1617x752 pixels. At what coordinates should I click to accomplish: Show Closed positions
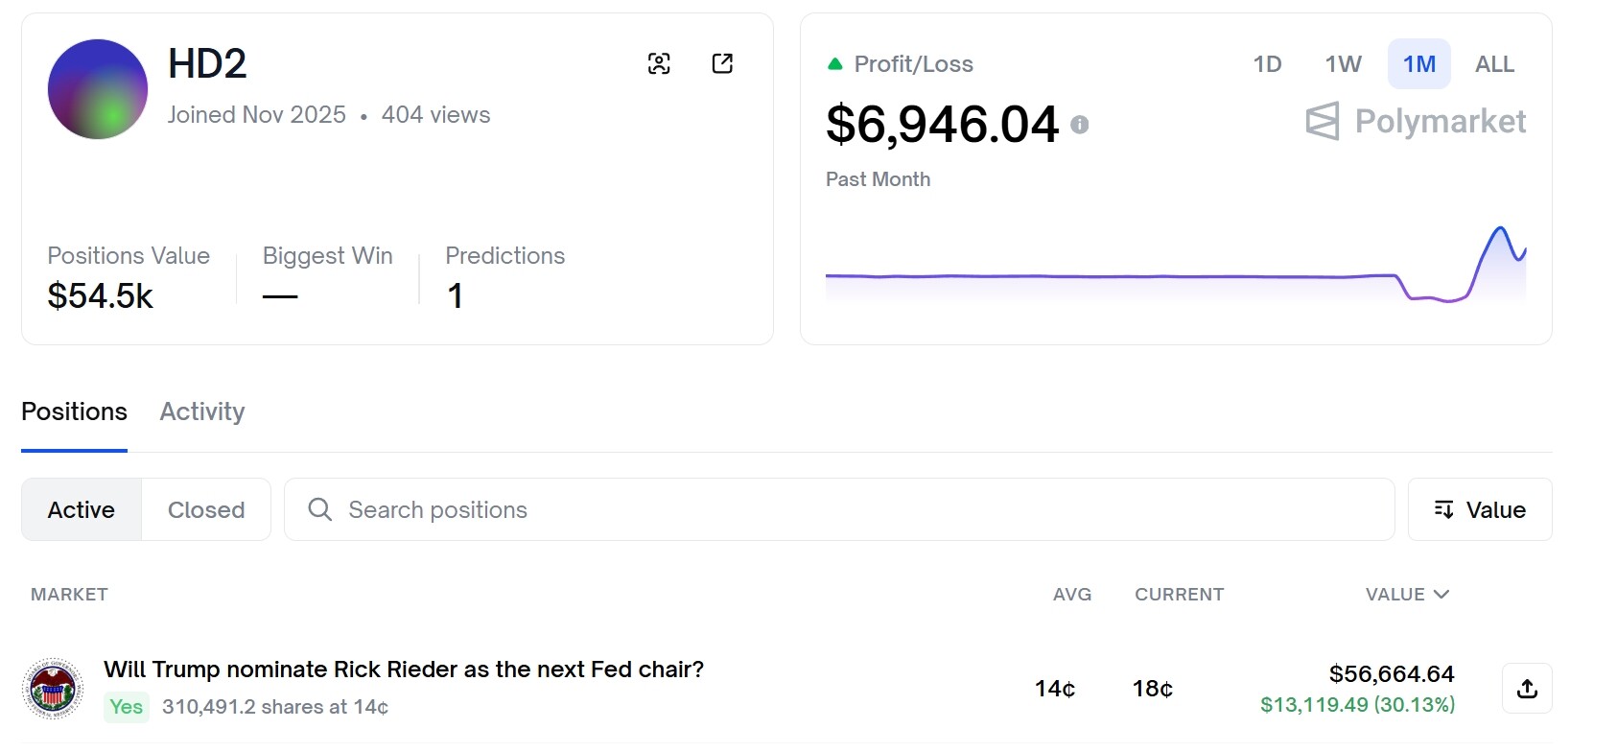pos(206,509)
